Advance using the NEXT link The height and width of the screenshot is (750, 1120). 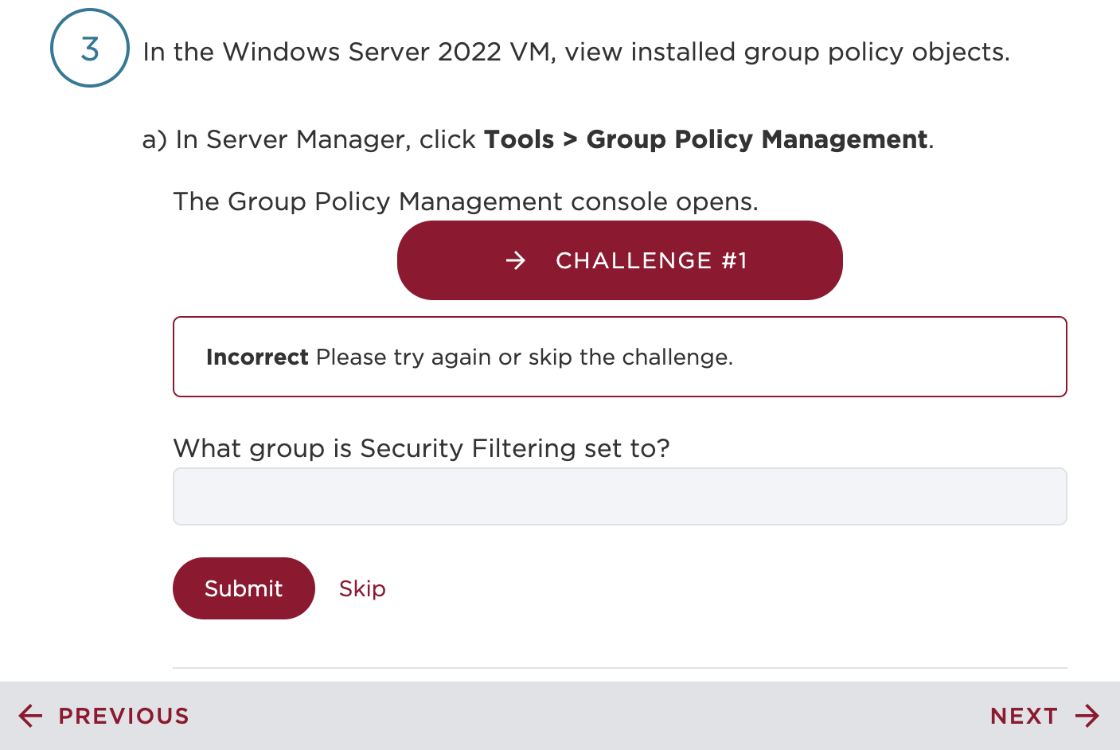click(1024, 716)
